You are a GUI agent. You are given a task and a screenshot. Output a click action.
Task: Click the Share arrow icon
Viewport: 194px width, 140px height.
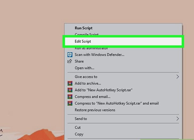[70, 61]
